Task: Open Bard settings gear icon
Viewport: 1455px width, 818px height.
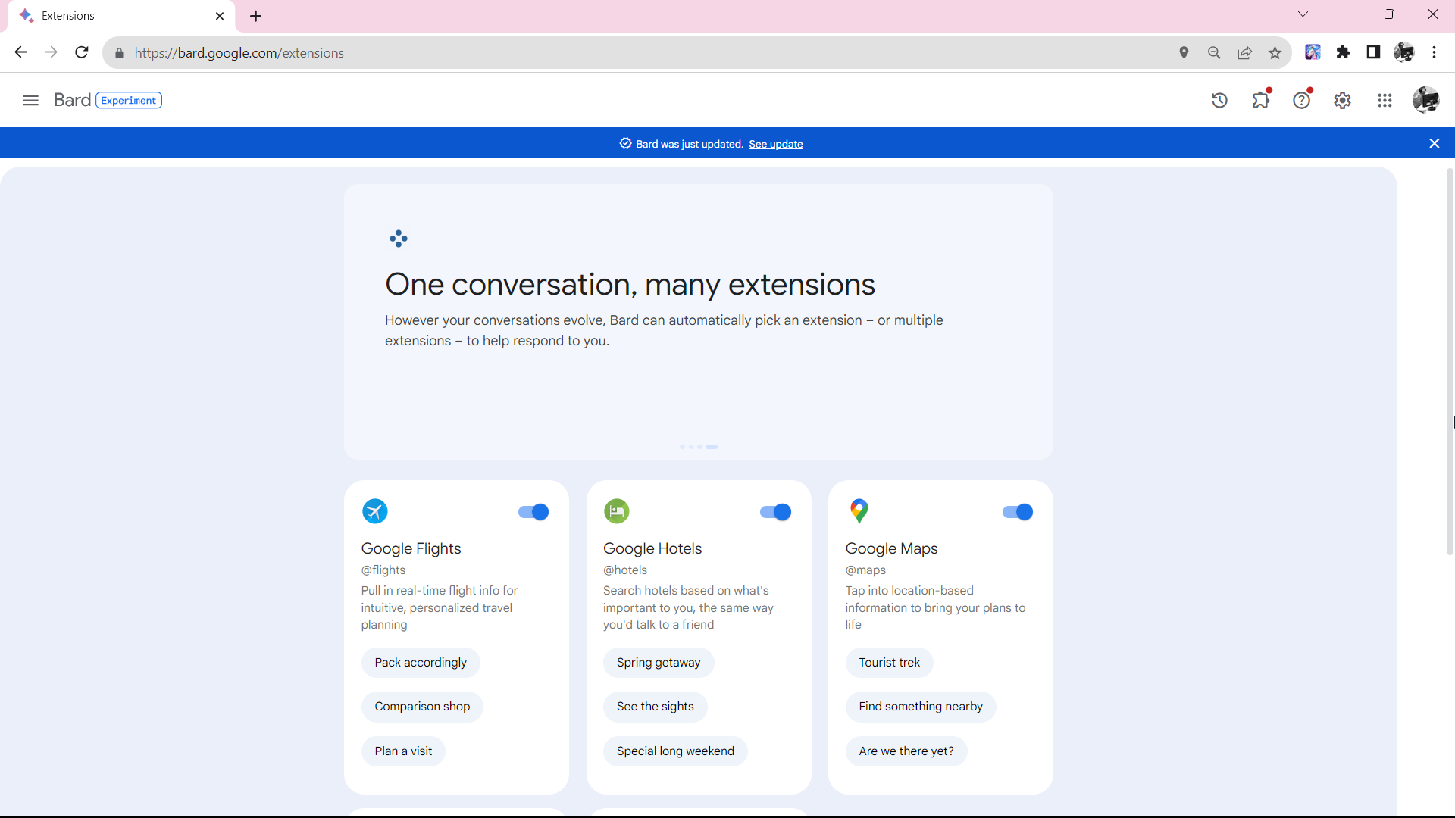Action: (1343, 100)
